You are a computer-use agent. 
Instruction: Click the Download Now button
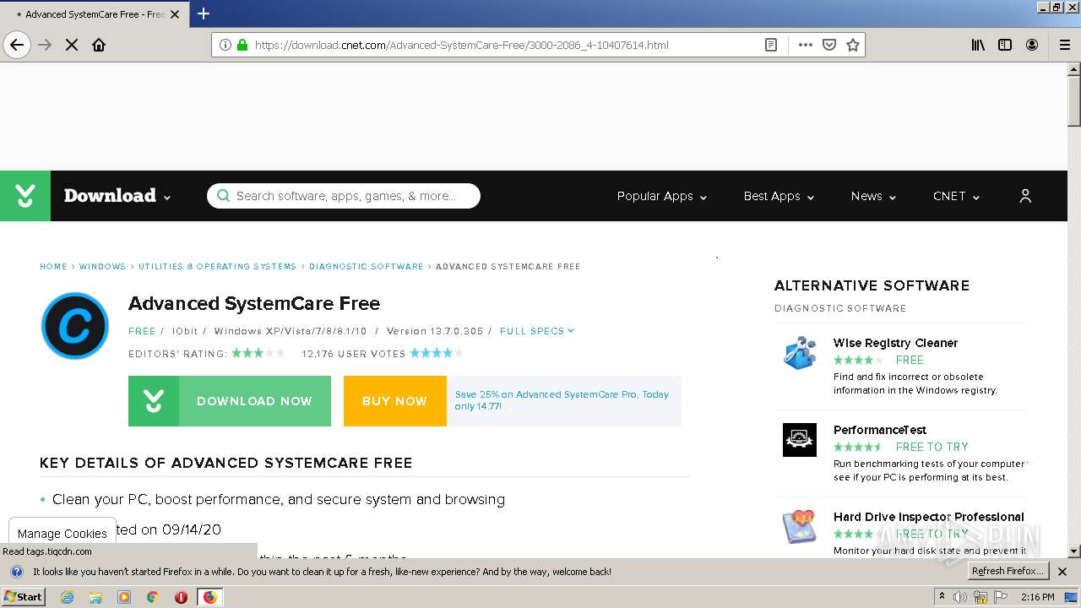230,401
